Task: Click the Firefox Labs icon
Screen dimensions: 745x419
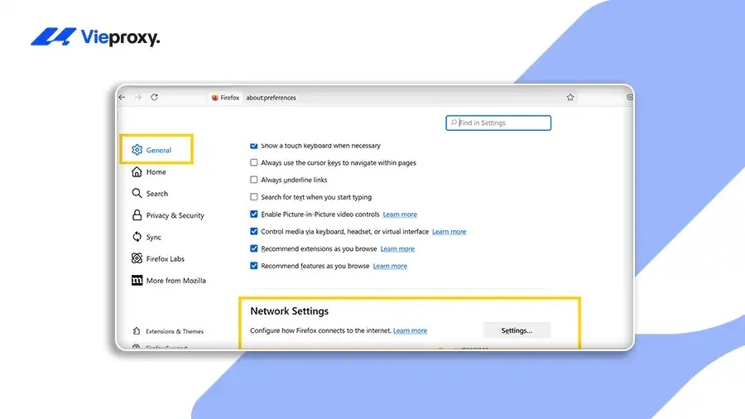Action: [137, 258]
